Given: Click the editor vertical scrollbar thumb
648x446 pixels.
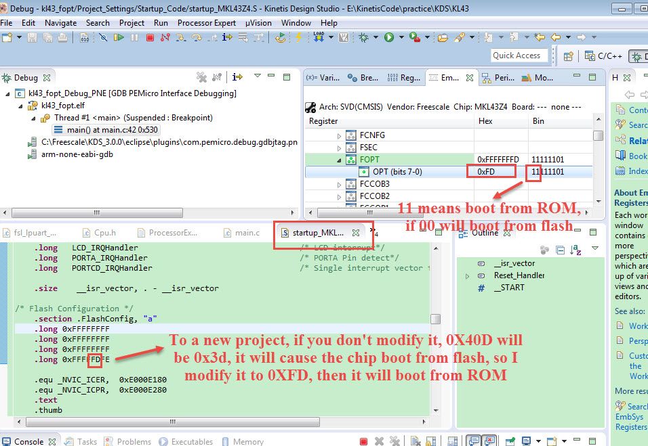Looking at the screenshot, I should pos(435,319).
